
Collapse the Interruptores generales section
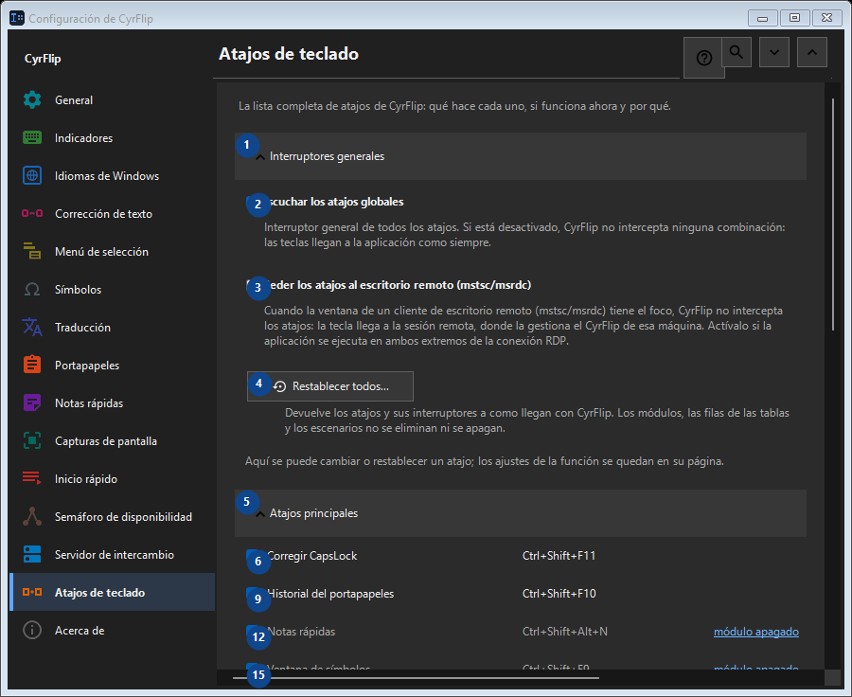pyautogui.click(x=520, y=156)
